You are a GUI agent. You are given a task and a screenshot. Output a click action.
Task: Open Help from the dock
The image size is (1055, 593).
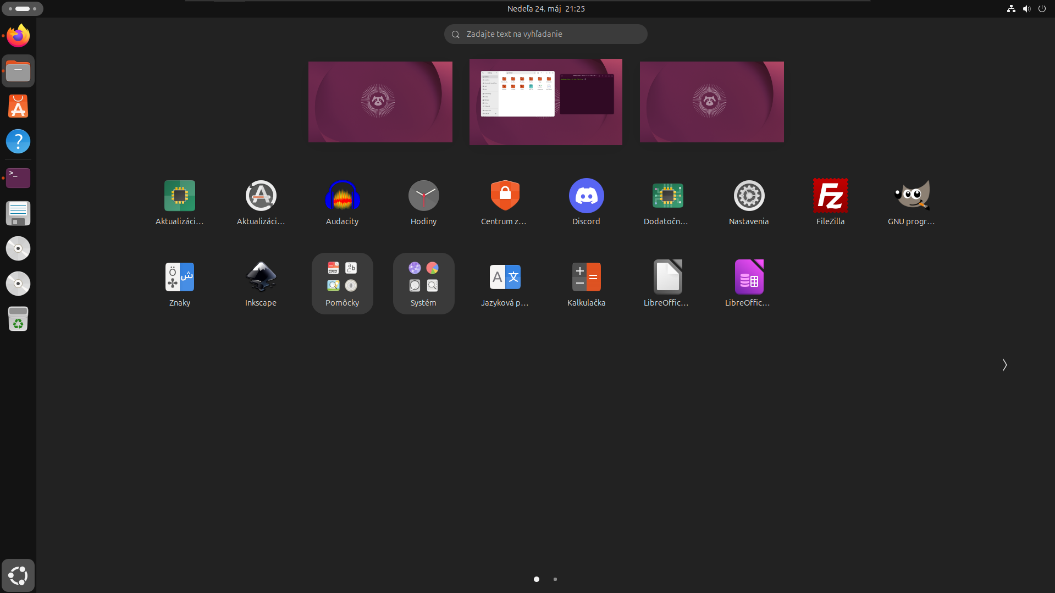[x=18, y=141]
